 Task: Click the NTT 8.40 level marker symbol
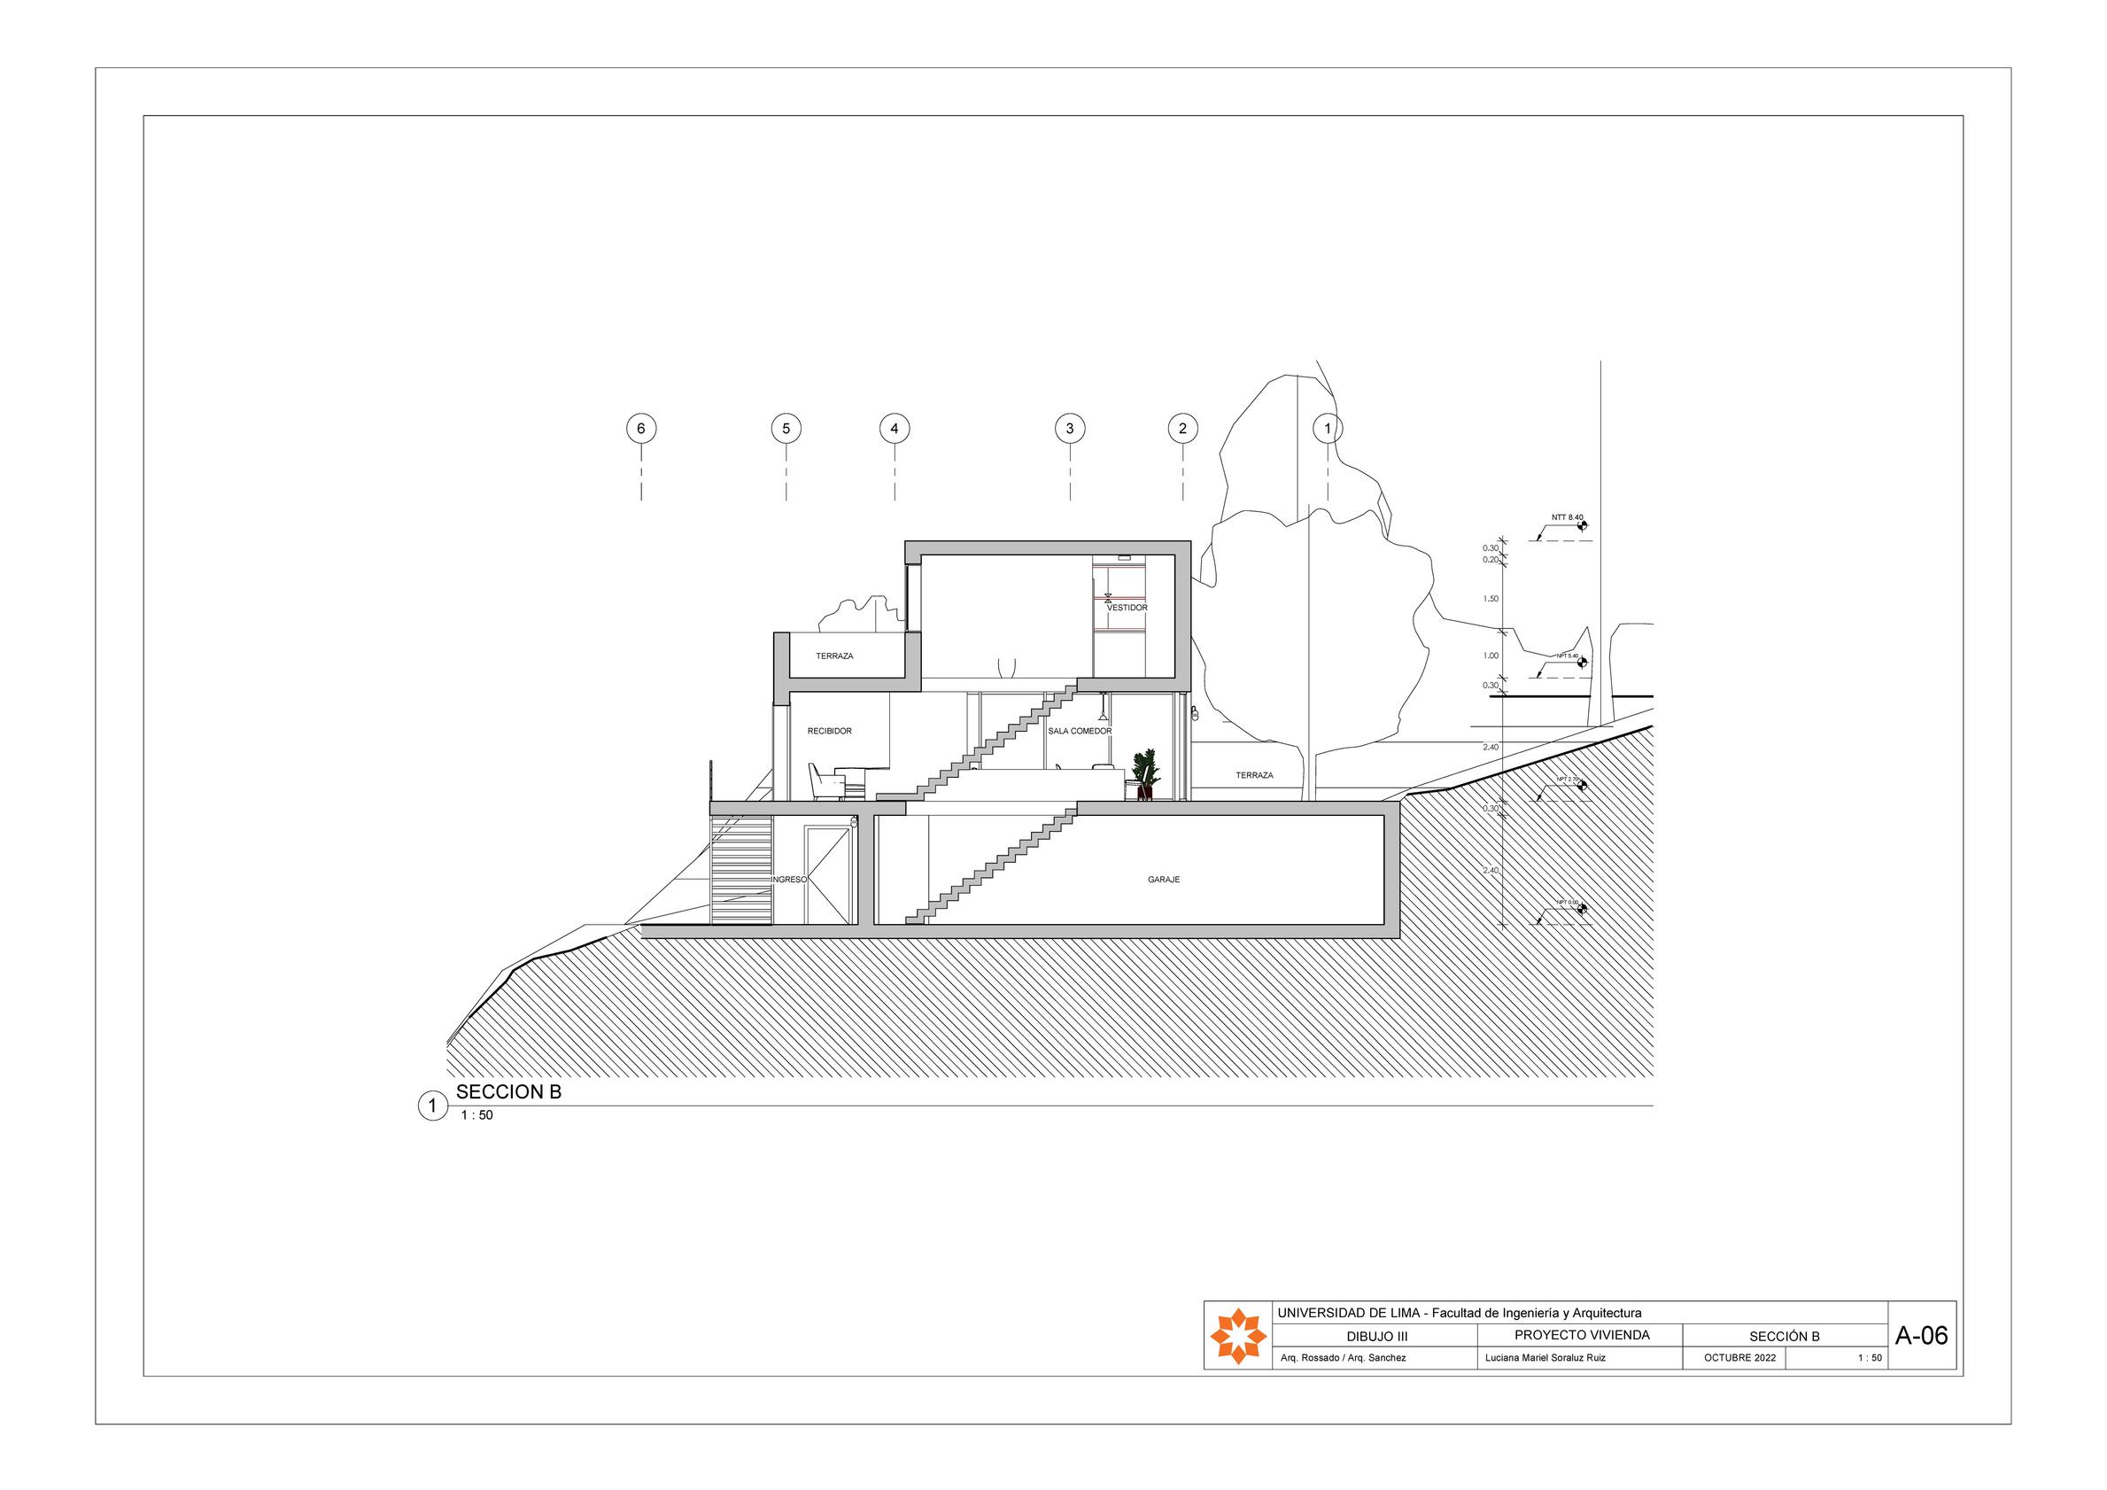tap(1582, 526)
